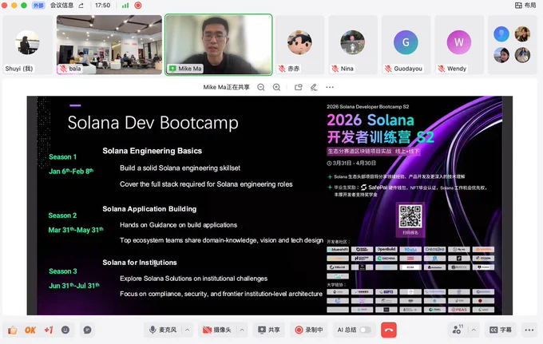Zoom in the shared screen
This screenshot has height=344, width=543.
tap(276, 88)
